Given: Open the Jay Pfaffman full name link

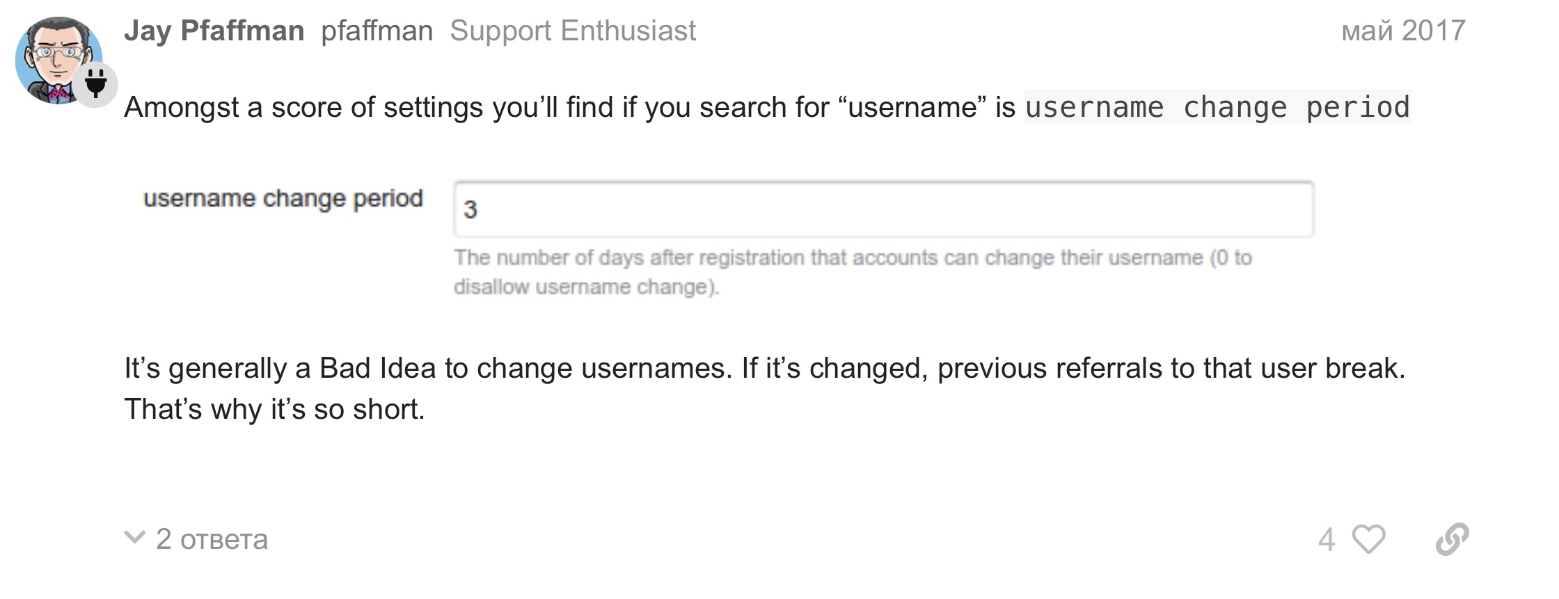Looking at the screenshot, I should [x=214, y=31].
